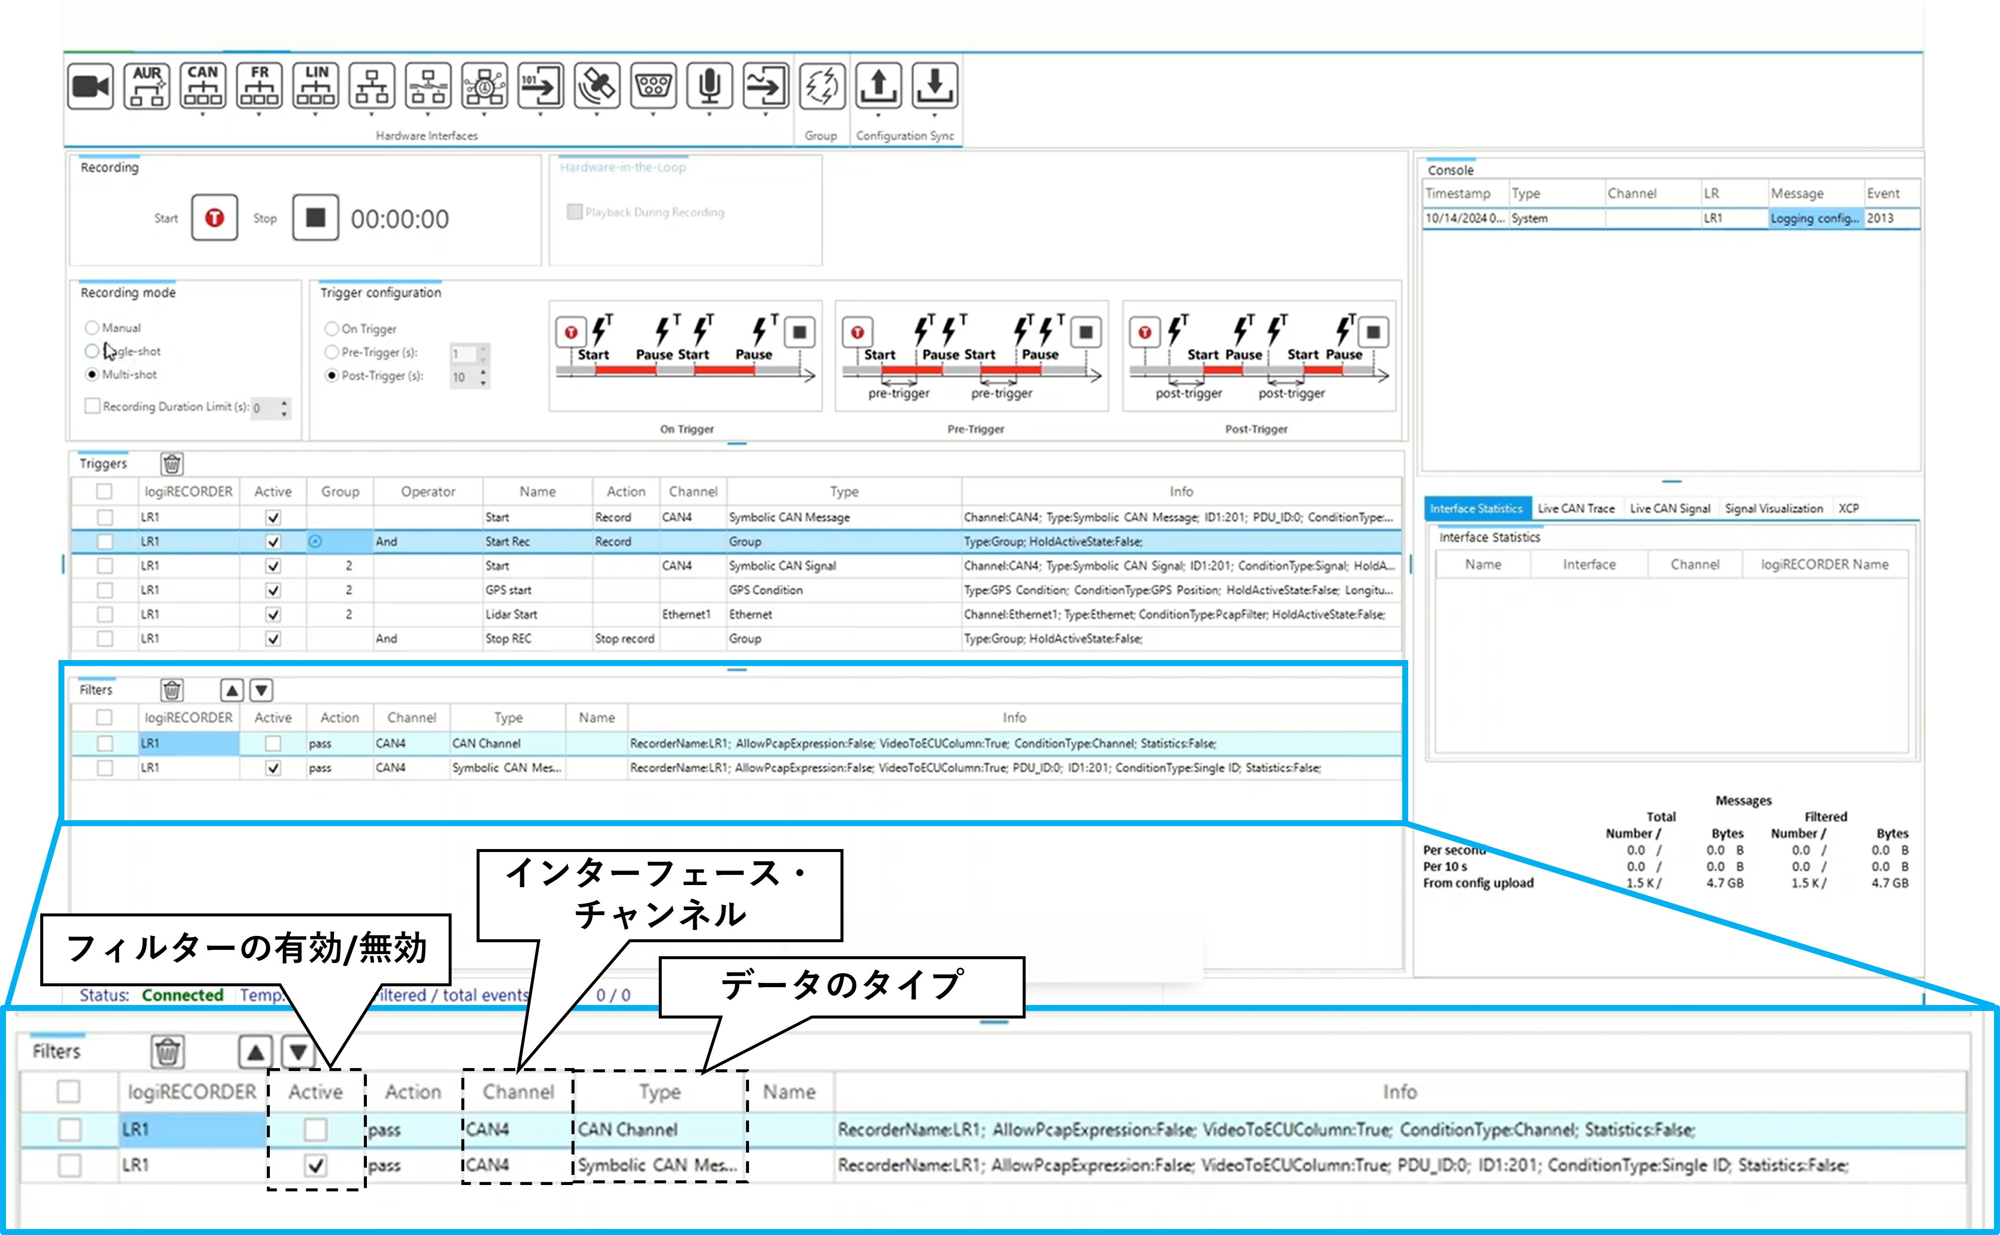Expand the LIN icon dropdown arrow

coord(315,114)
